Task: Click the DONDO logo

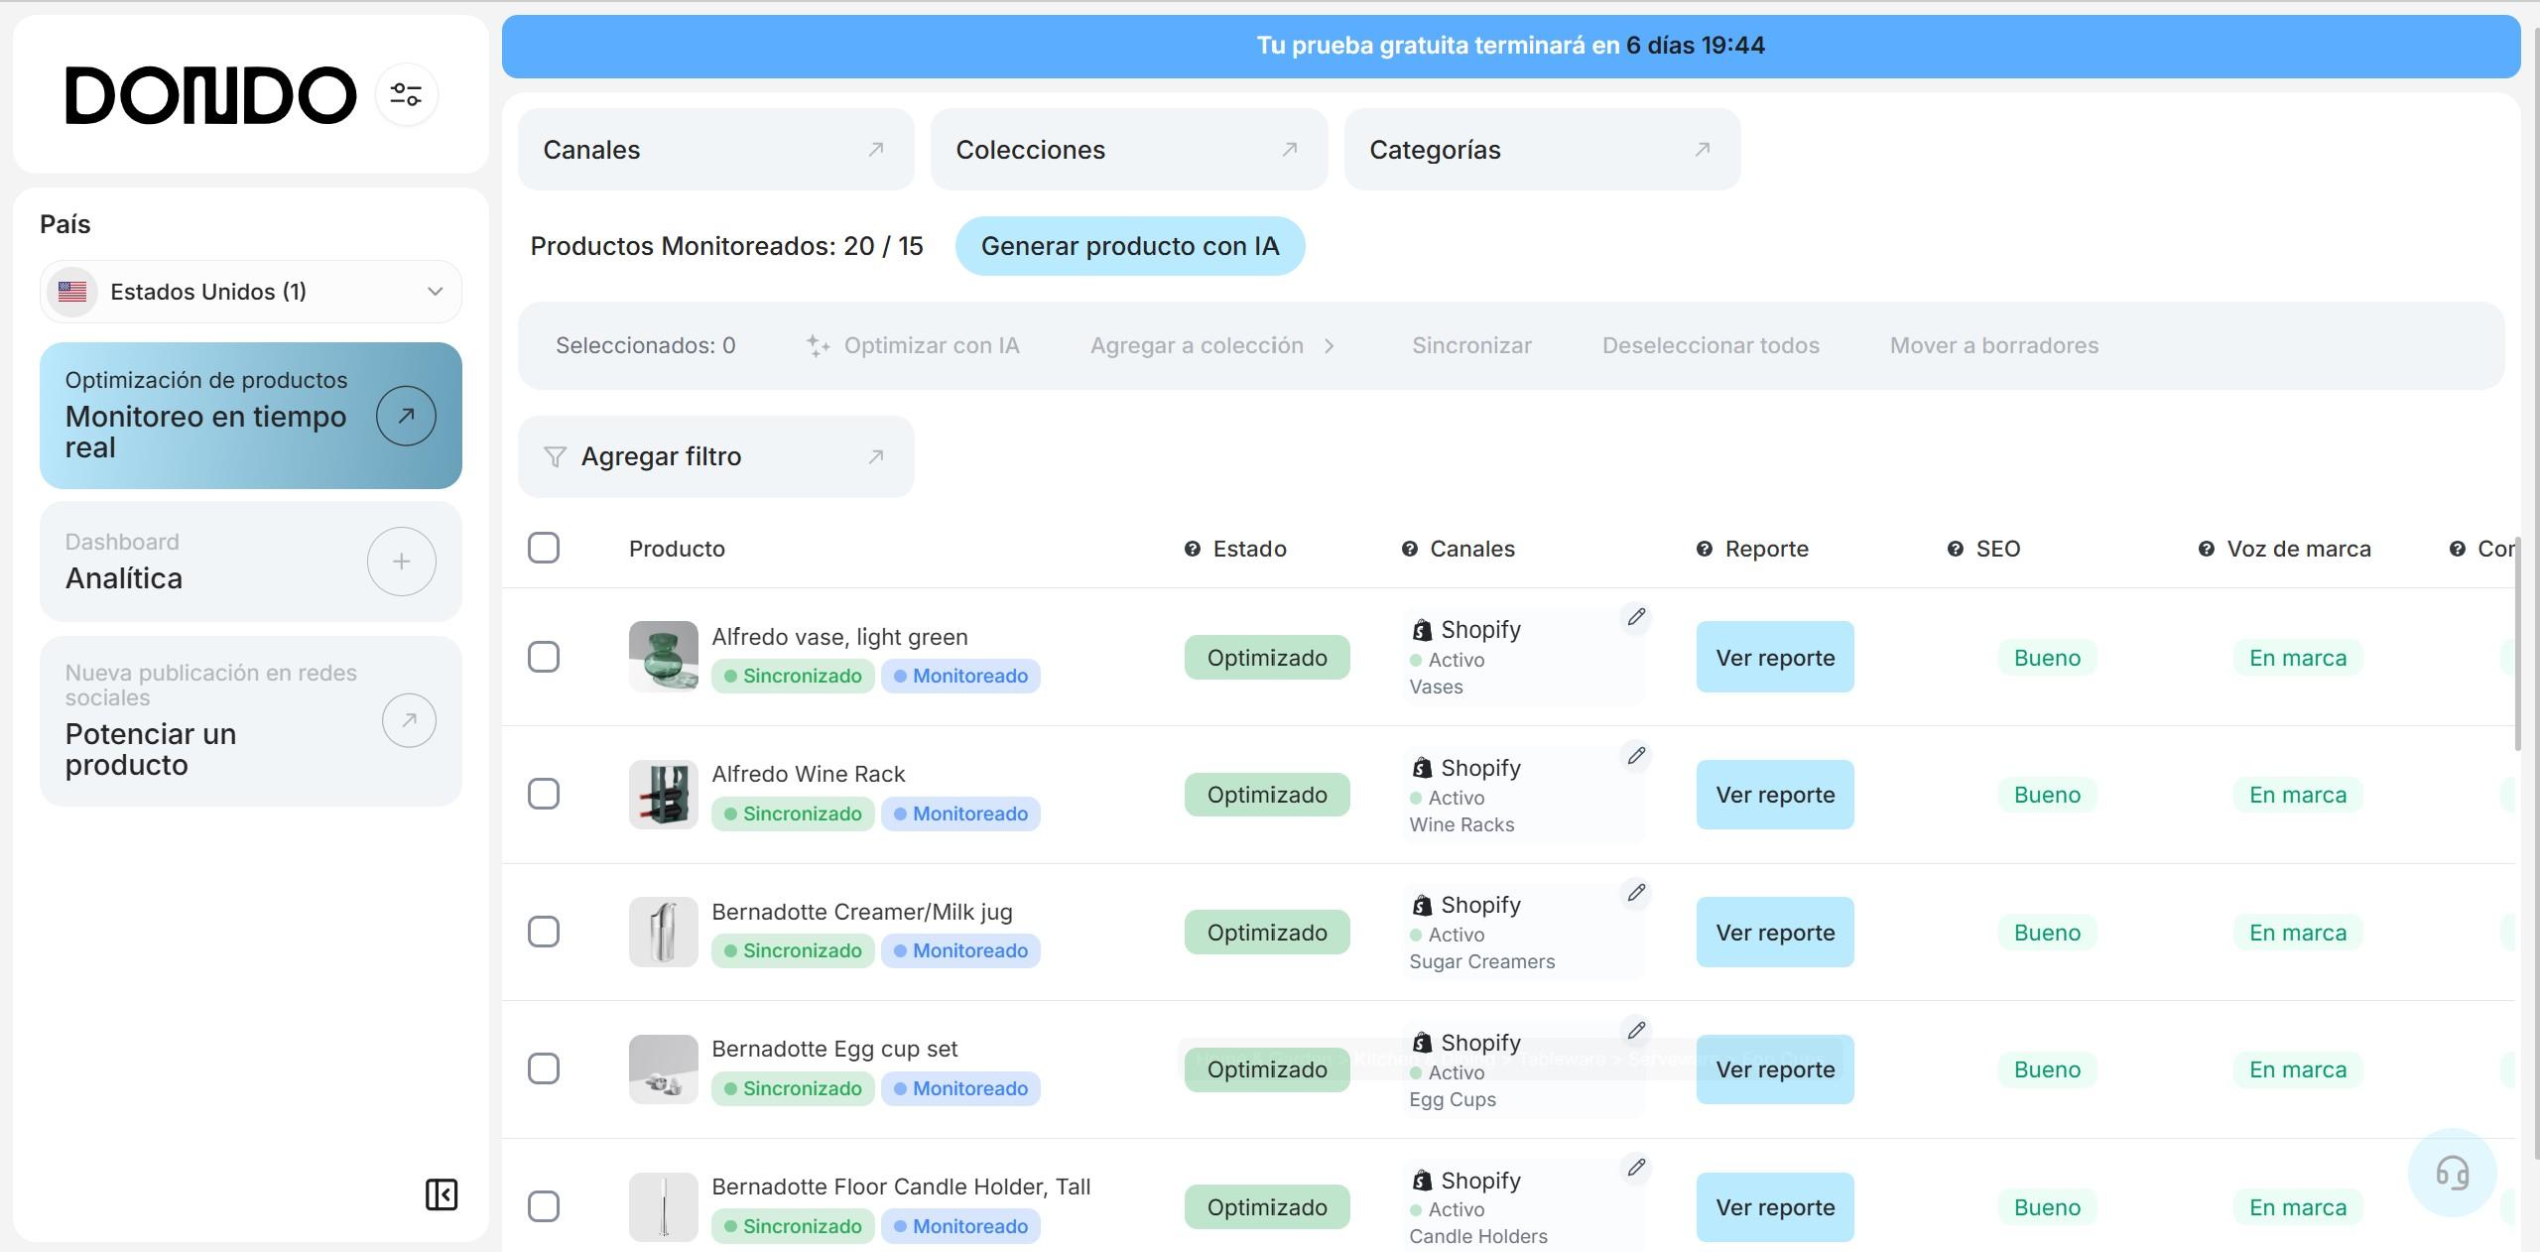Action: tap(210, 95)
